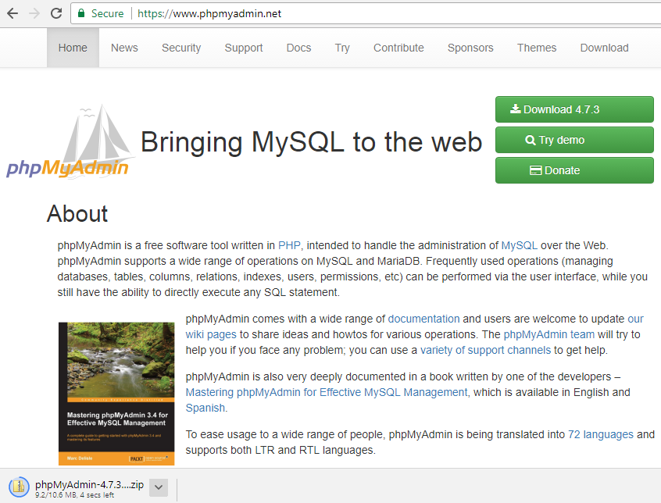Click the browser forward arrow

tap(34, 13)
